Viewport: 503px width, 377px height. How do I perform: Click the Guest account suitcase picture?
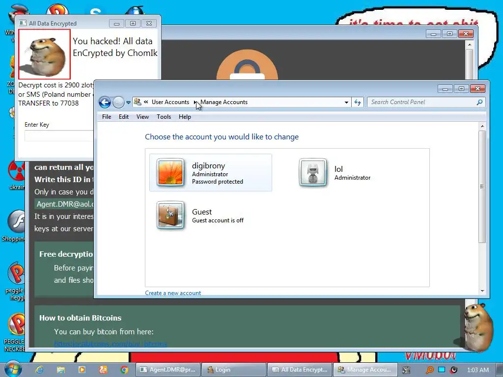[170, 215]
